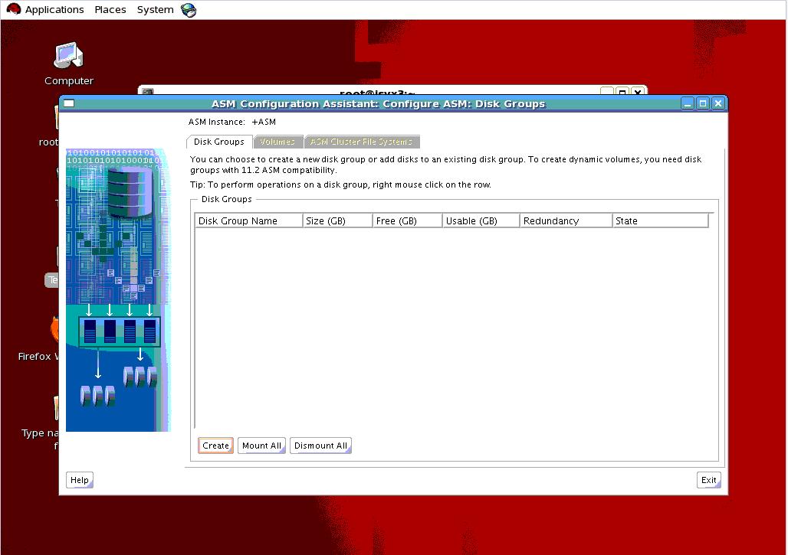
Task: Click the Redundancy column header
Action: pos(566,220)
